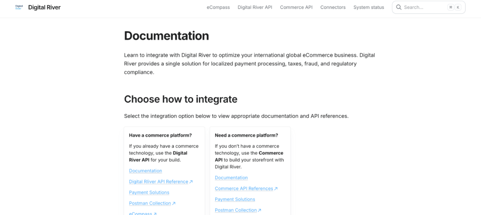The image size is (481, 215).
Task: Click the Need a commerce platform? card title
Action: tap(246, 135)
